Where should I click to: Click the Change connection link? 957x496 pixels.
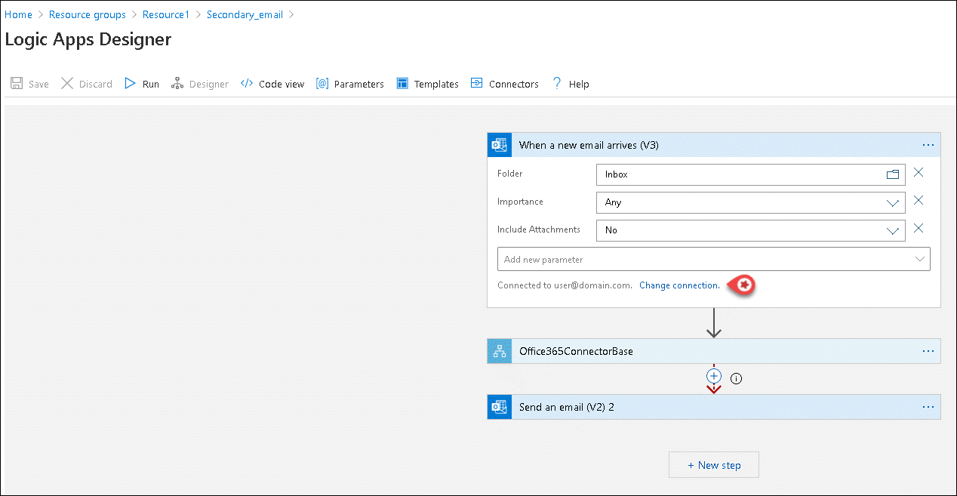679,285
